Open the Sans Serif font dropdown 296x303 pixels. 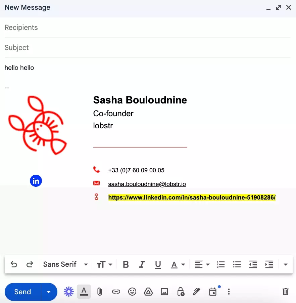click(65, 265)
